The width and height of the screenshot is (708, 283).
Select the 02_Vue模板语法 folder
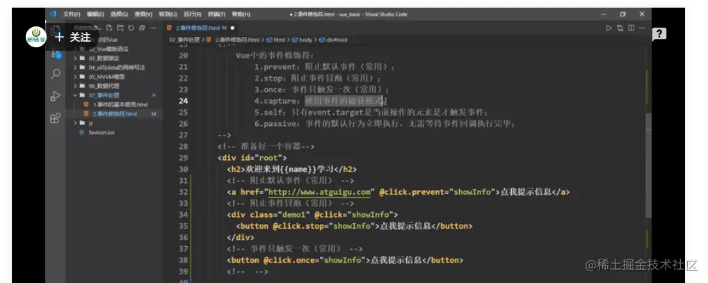108,49
